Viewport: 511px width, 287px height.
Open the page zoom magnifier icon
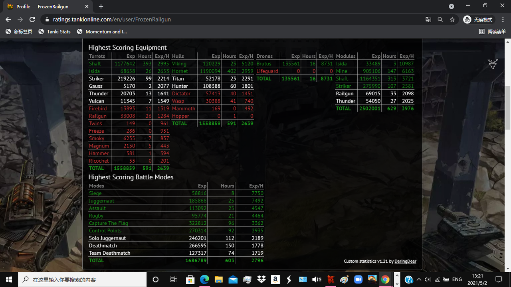440,20
